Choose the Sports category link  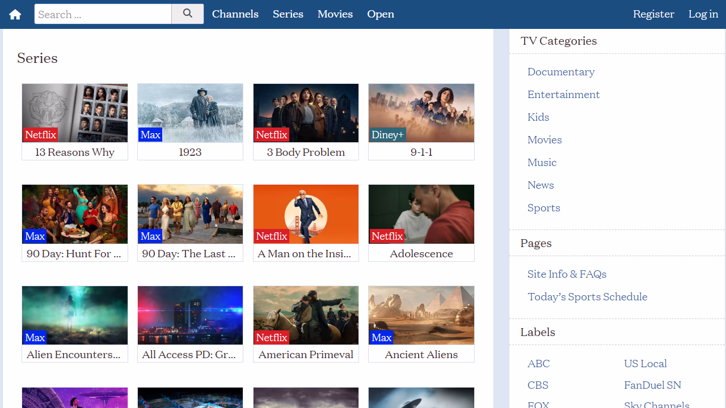543,207
